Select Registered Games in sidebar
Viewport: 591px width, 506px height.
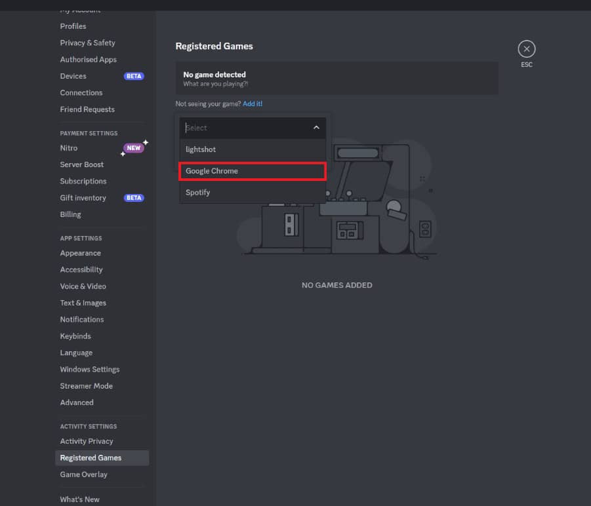click(x=102, y=457)
